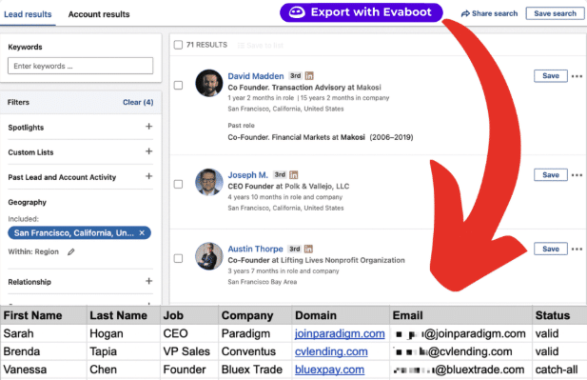Tick the select-all 71 results checkbox
This screenshot has width=587, height=380.
[x=178, y=45]
